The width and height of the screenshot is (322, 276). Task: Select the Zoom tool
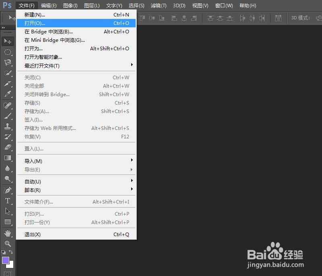[8, 243]
